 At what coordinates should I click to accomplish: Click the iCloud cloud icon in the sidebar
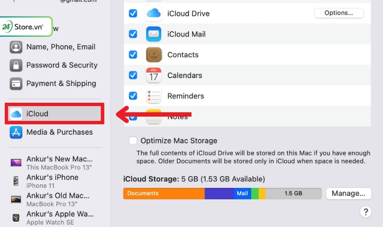[x=16, y=114]
